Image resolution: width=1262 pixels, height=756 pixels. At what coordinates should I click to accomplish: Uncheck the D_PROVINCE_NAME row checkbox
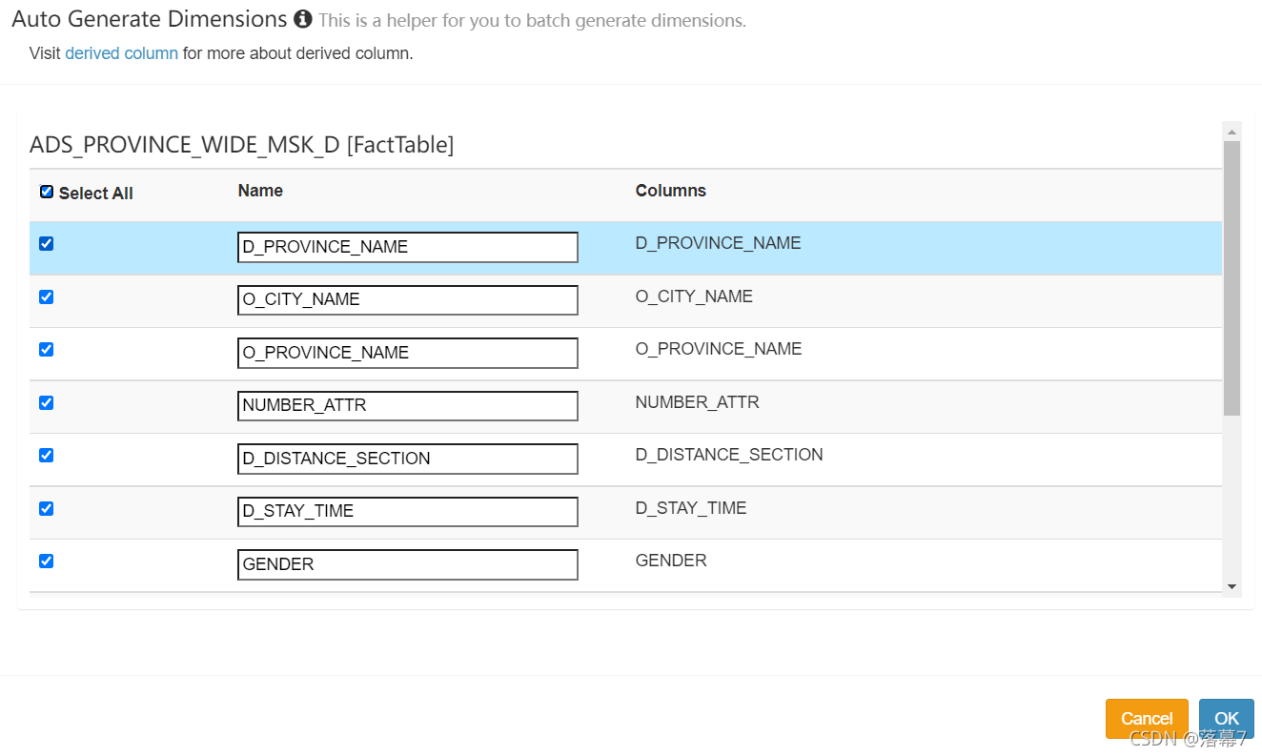[46, 244]
